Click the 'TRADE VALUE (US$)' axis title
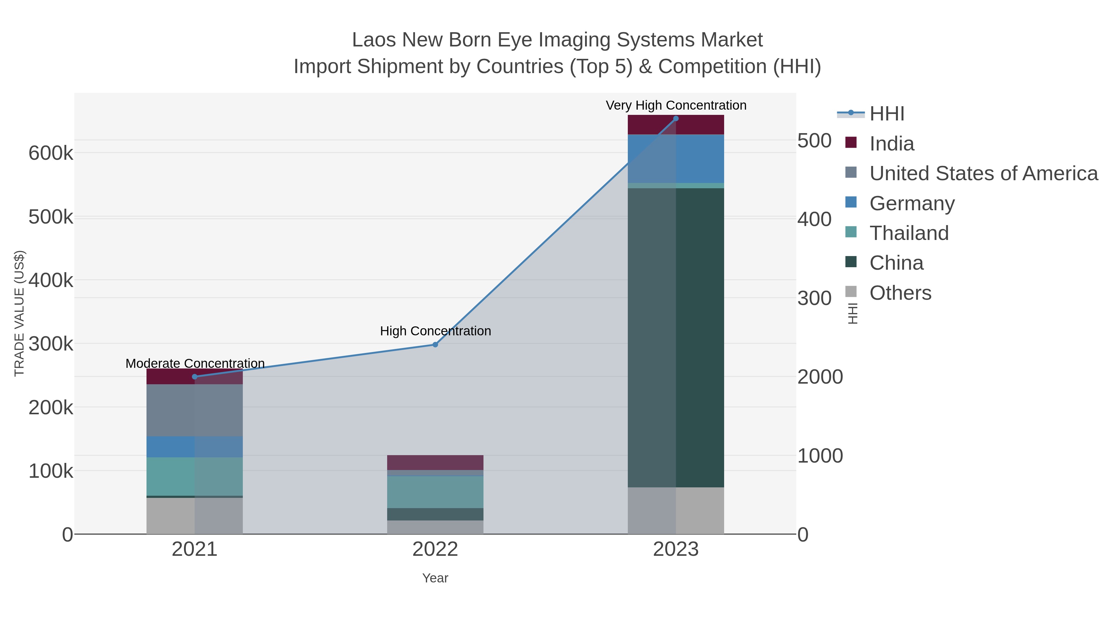This screenshot has height=627, width=1115. pos(20,314)
